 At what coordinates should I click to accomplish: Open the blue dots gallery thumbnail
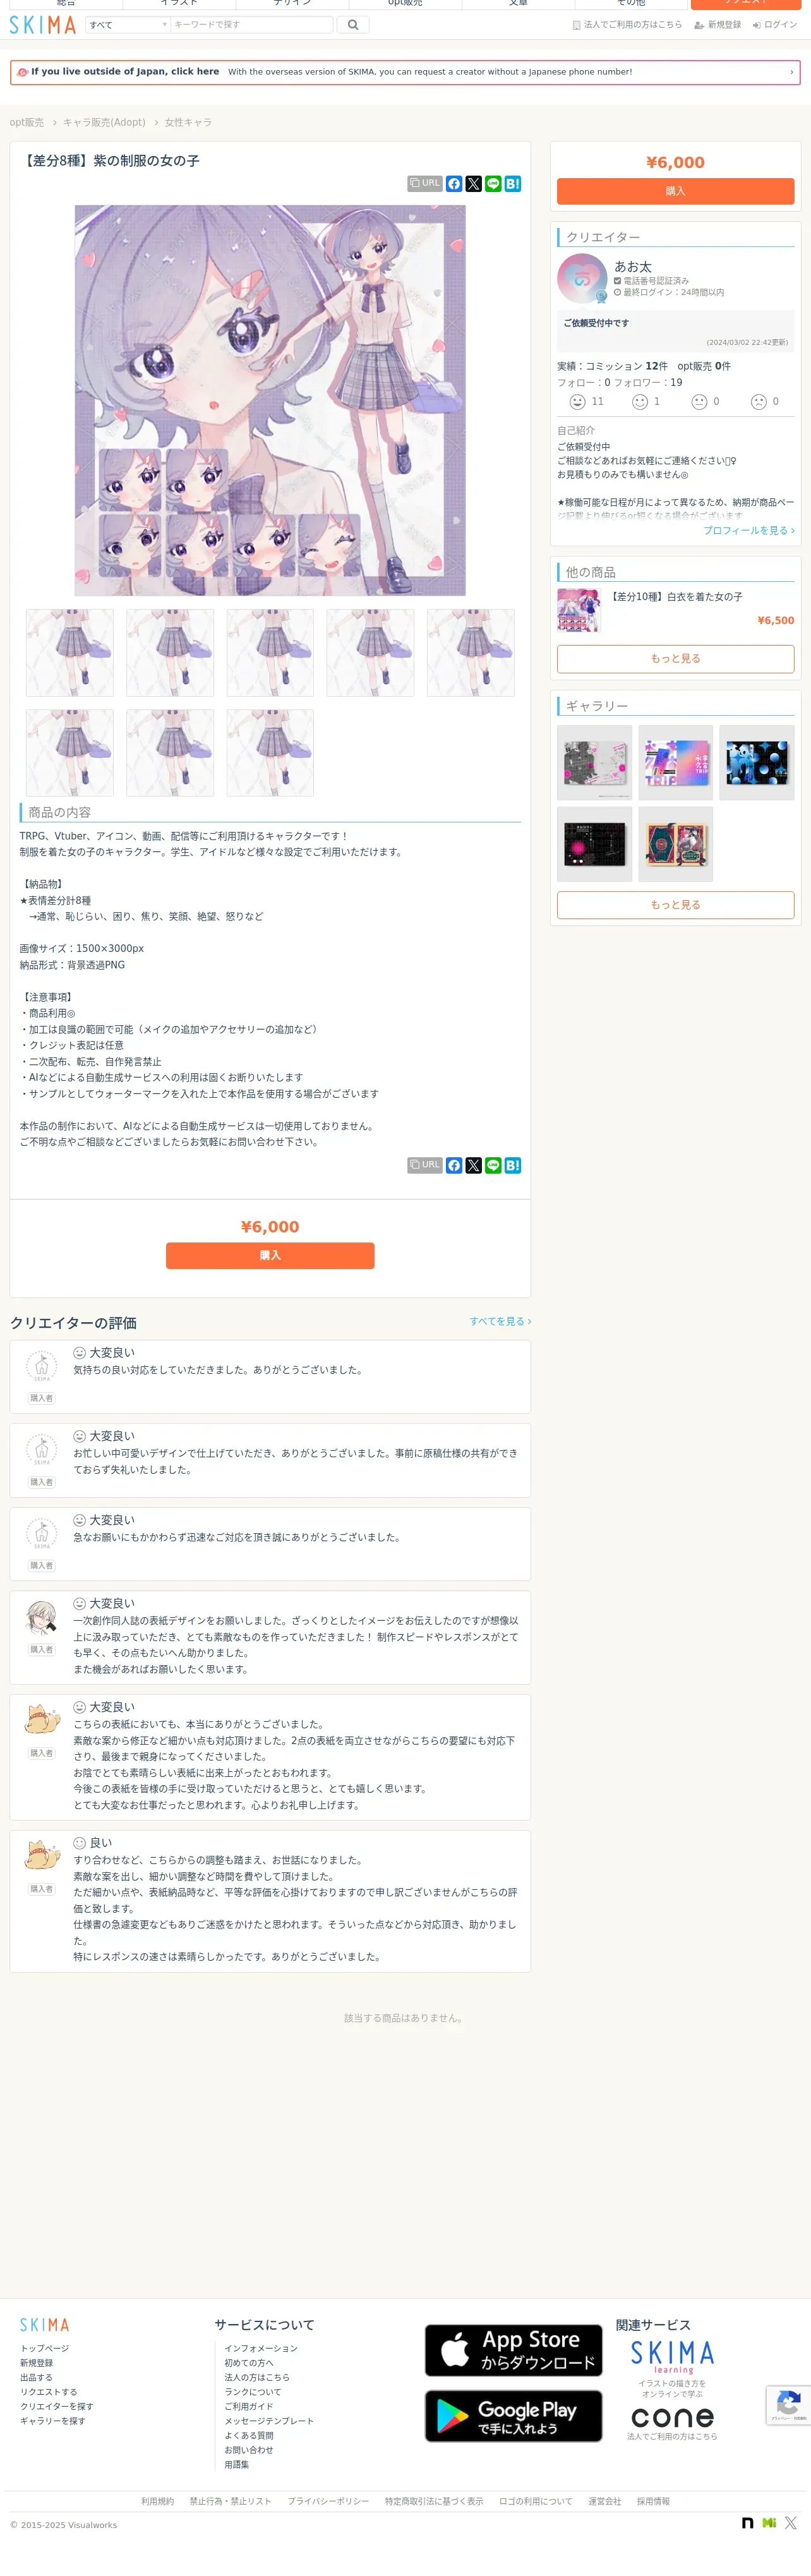click(x=757, y=763)
